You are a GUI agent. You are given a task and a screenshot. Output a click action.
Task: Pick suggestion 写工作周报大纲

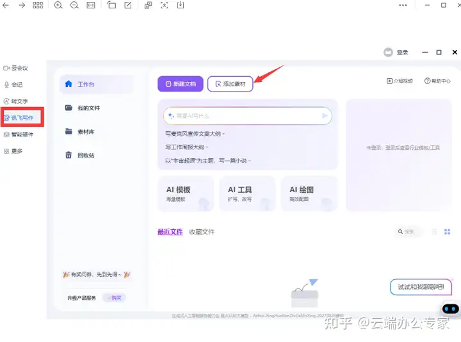pyautogui.click(x=186, y=147)
